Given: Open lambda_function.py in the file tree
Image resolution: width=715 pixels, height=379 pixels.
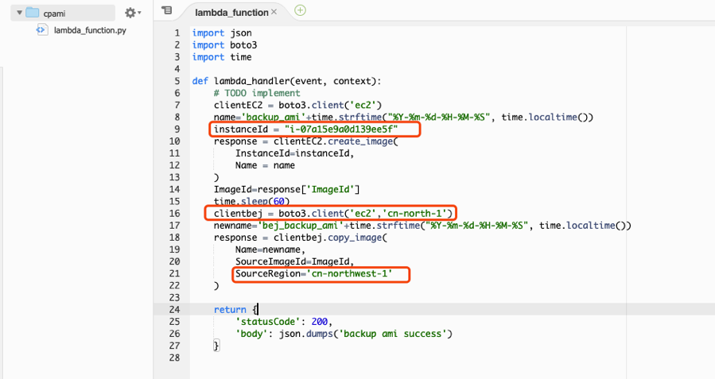Looking at the screenshot, I should (89, 30).
